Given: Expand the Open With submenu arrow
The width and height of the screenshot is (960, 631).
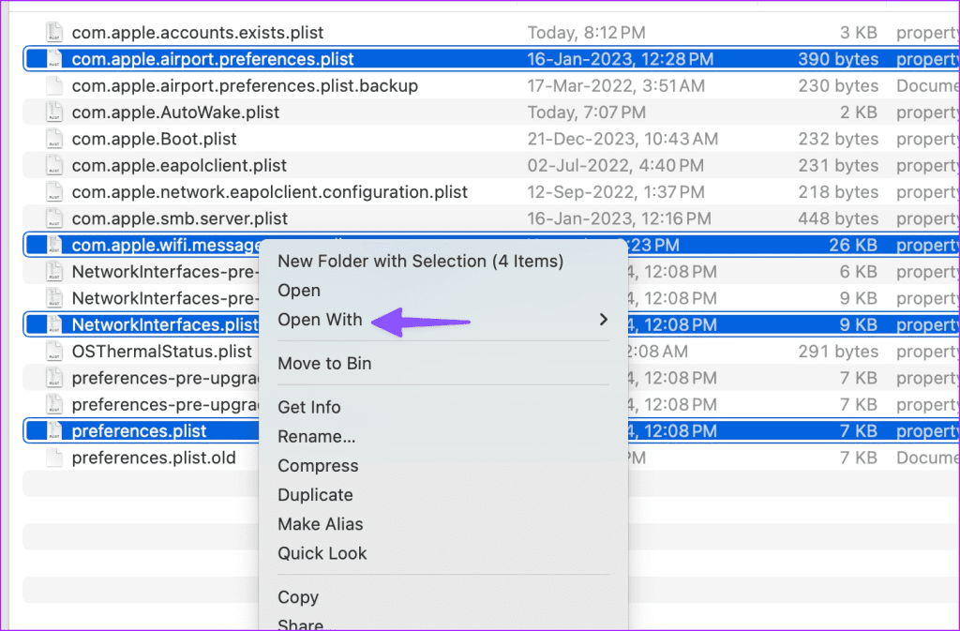Looking at the screenshot, I should (x=603, y=320).
